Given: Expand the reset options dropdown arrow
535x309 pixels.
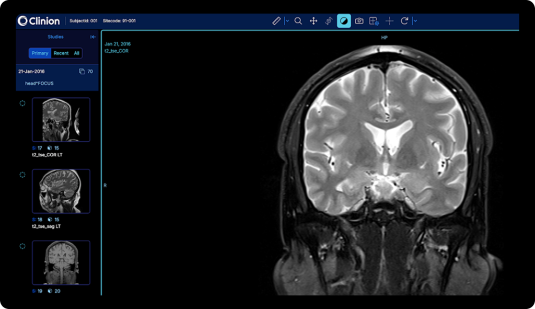Looking at the screenshot, I should tap(415, 21).
